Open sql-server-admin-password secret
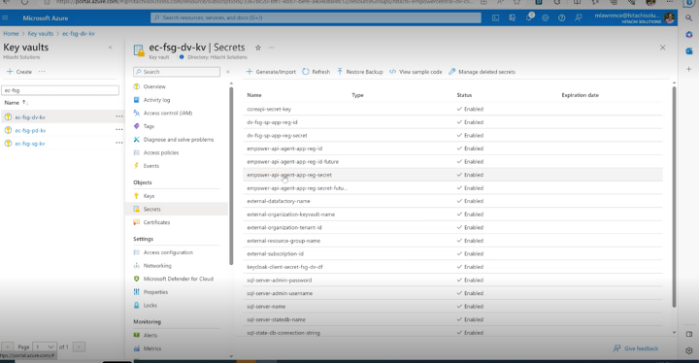 tap(279, 280)
